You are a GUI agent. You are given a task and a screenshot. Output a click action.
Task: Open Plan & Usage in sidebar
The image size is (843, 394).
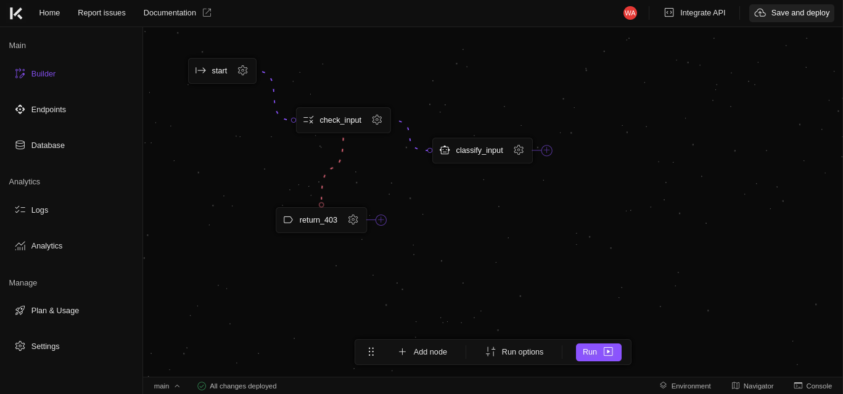(x=55, y=311)
